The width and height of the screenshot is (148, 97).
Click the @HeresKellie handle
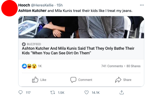click(42, 5)
